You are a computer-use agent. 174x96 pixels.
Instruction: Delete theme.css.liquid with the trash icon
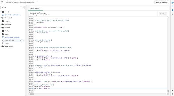click(21, 40)
